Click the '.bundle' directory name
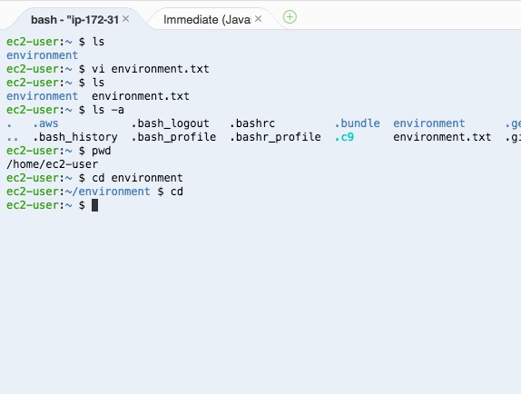The image size is (521, 394). (358, 123)
